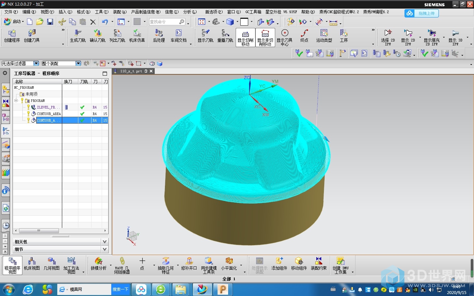Open the Insert (插入) menu

tap(65, 12)
